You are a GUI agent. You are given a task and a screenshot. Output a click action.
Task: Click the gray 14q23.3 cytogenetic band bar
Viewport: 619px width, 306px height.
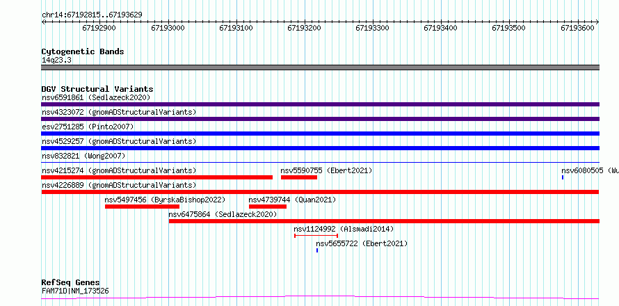point(320,67)
